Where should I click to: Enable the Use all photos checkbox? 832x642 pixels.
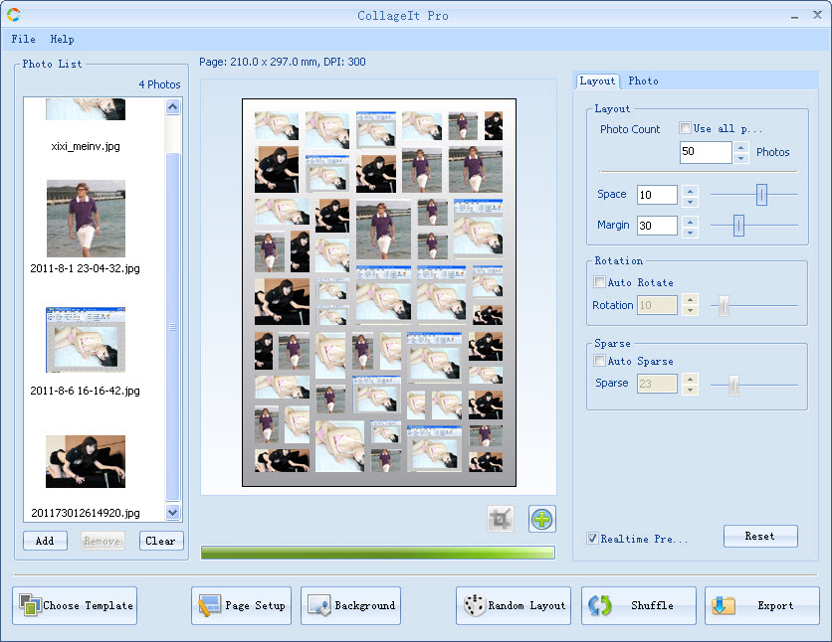pos(685,128)
